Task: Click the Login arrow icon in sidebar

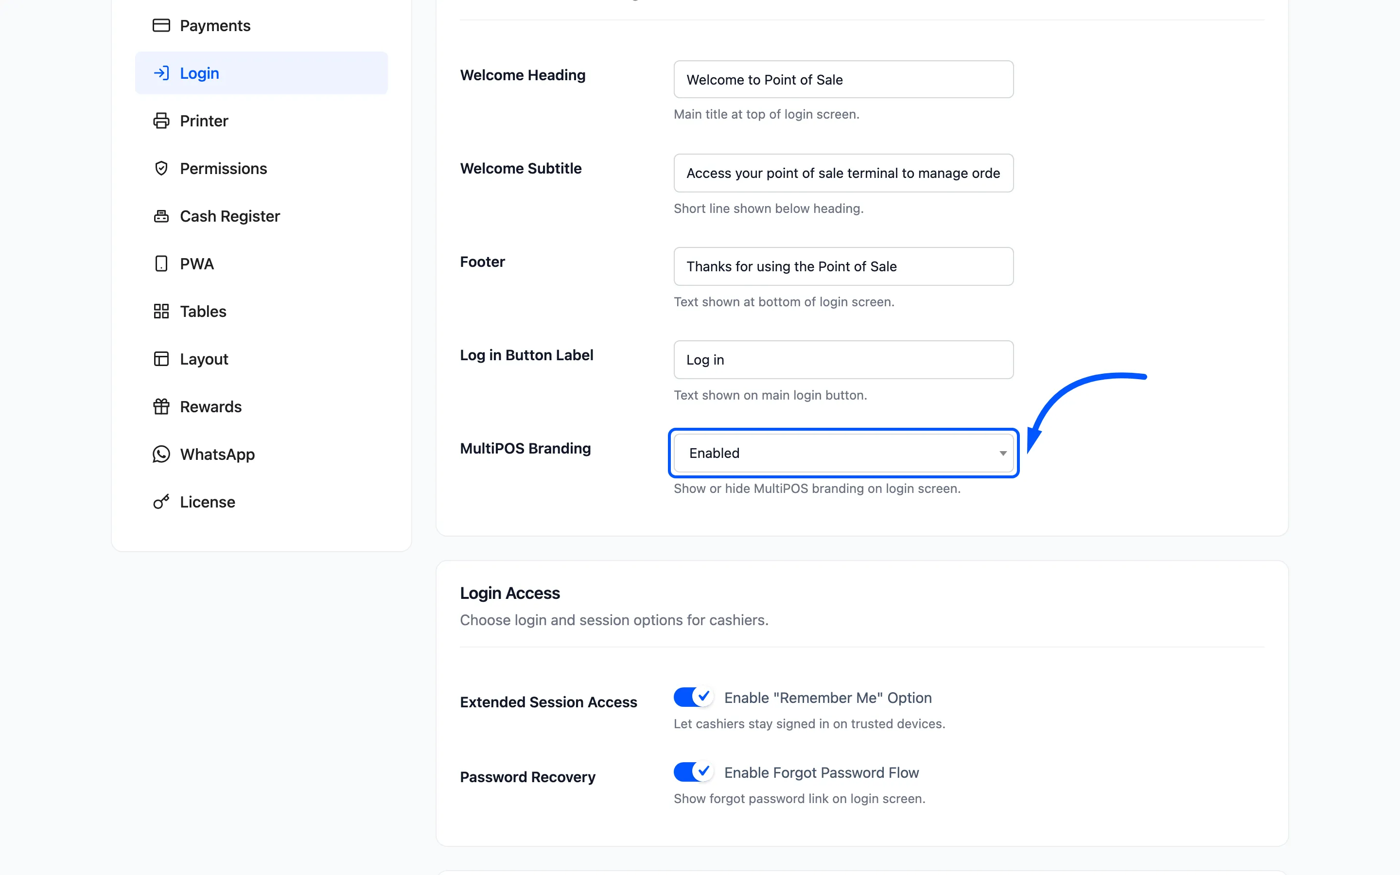Action: point(161,73)
